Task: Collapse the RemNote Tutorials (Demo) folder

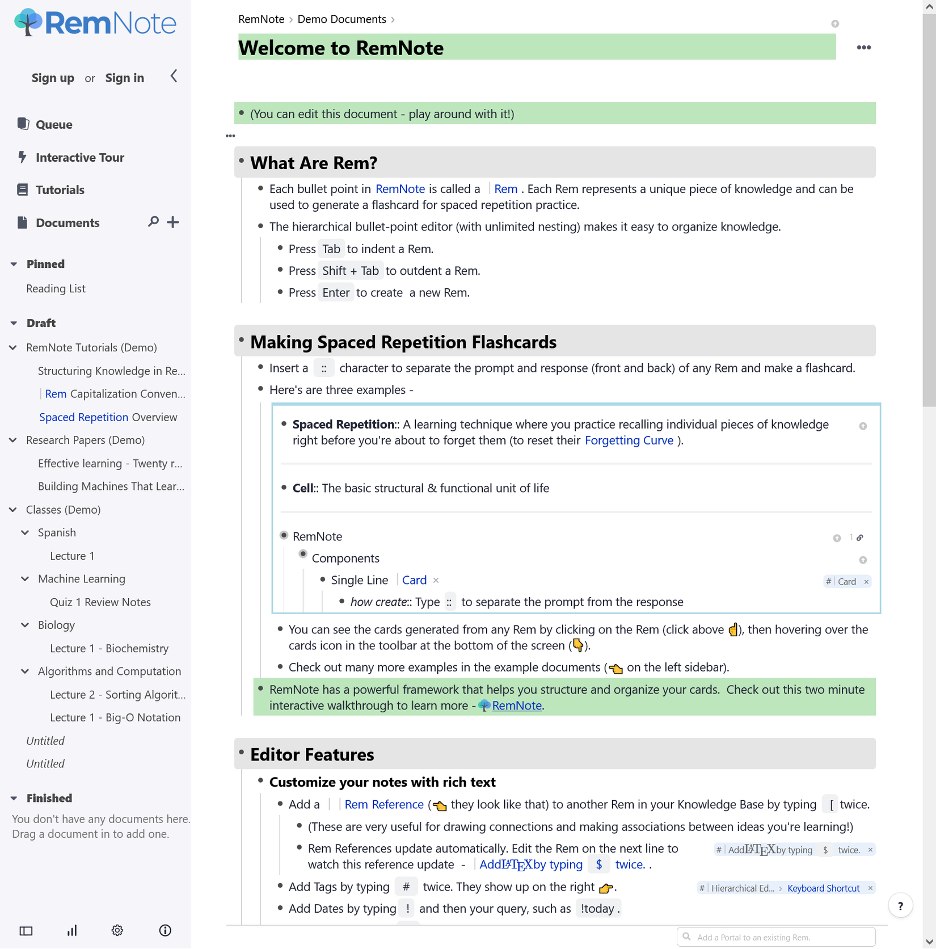Action: click(13, 347)
